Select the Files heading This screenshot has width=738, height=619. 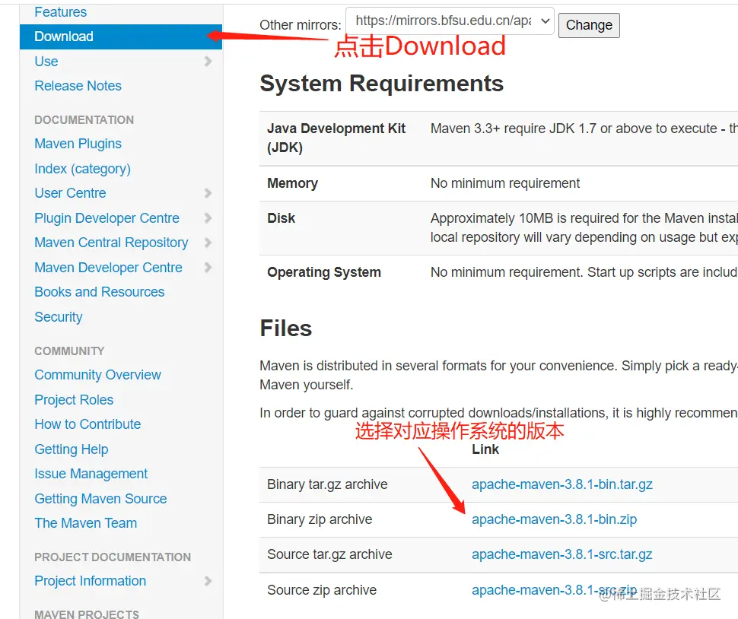pos(286,329)
